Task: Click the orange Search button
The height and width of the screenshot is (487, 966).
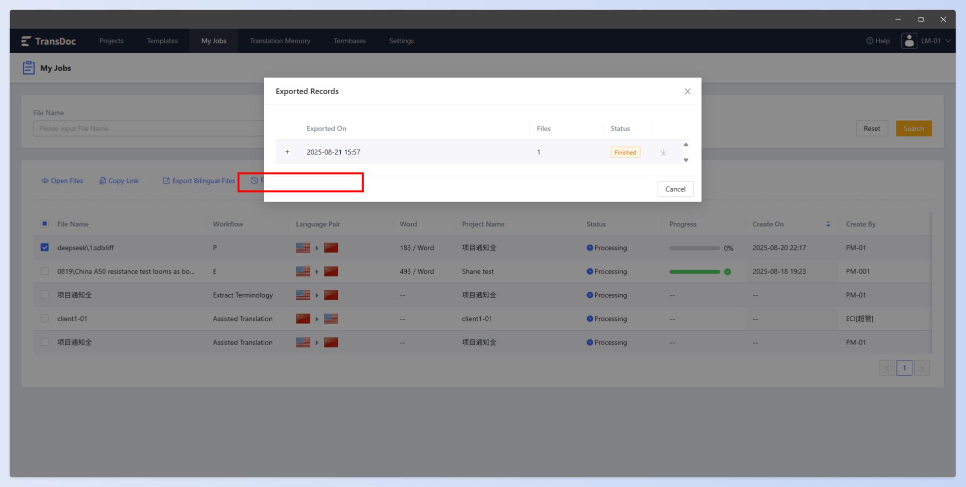Action: pyautogui.click(x=914, y=129)
